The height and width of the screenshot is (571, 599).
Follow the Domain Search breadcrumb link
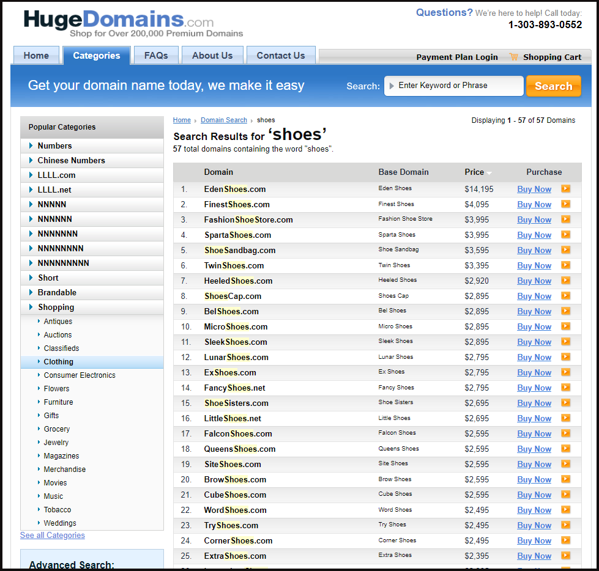click(x=224, y=120)
